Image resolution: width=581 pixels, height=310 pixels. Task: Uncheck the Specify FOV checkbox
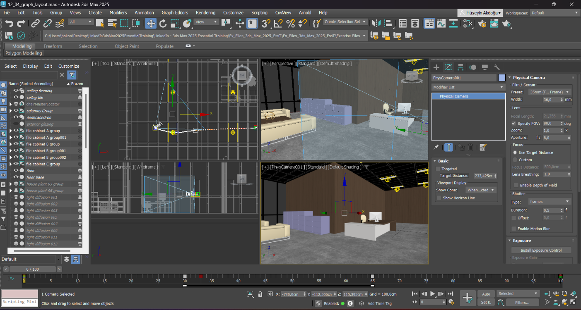click(514, 123)
